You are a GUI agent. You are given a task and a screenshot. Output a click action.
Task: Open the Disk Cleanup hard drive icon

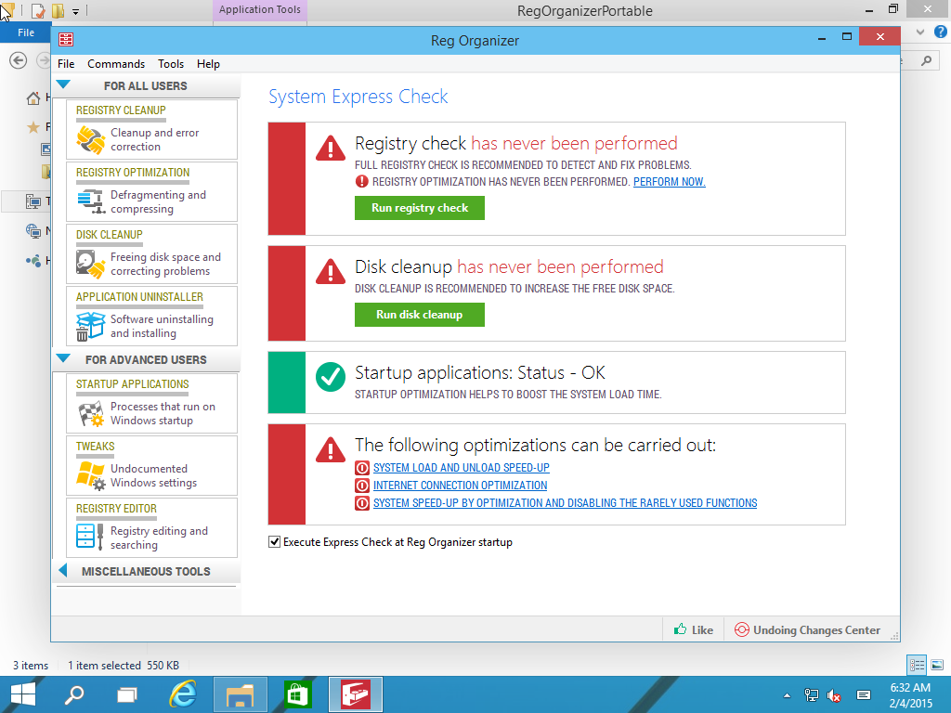click(91, 265)
